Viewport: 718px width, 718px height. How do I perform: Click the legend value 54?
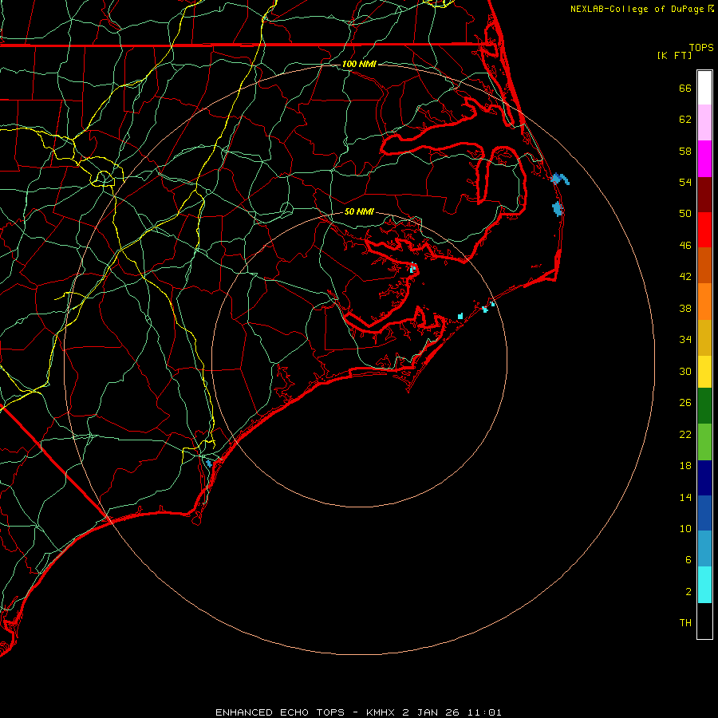[685, 182]
